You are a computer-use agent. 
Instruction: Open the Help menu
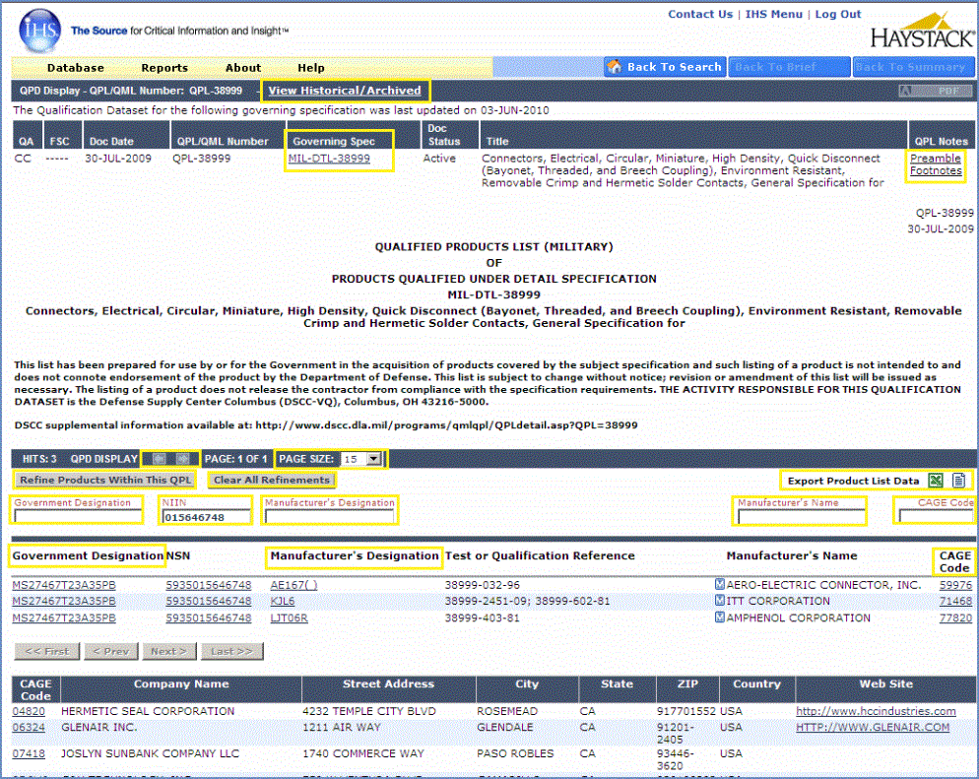coord(311,67)
